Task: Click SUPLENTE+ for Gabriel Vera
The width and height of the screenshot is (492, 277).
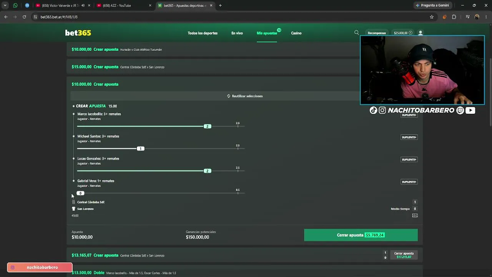Action: (x=409, y=182)
